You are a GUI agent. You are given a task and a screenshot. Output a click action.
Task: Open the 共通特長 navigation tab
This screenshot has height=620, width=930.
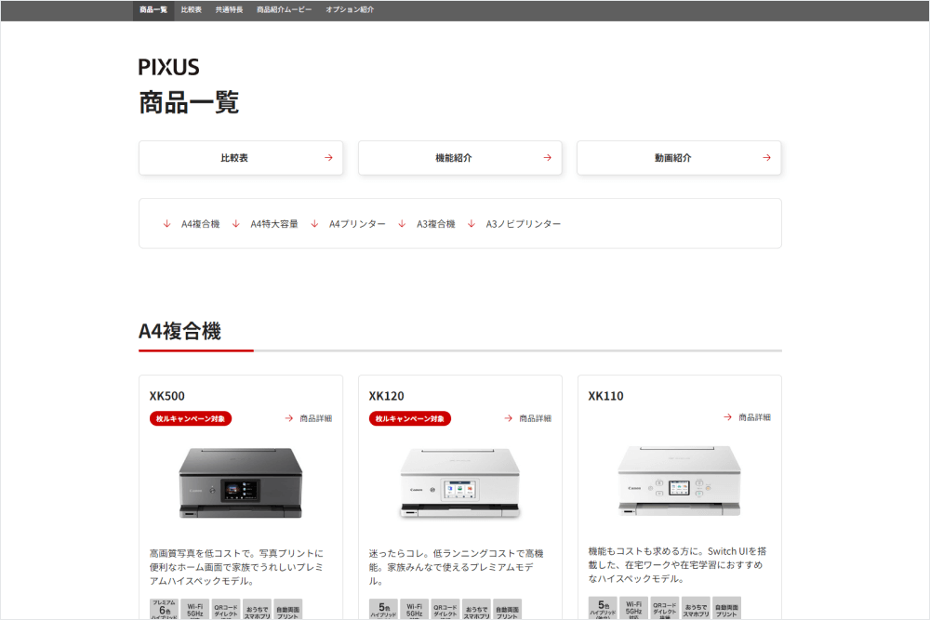229,10
